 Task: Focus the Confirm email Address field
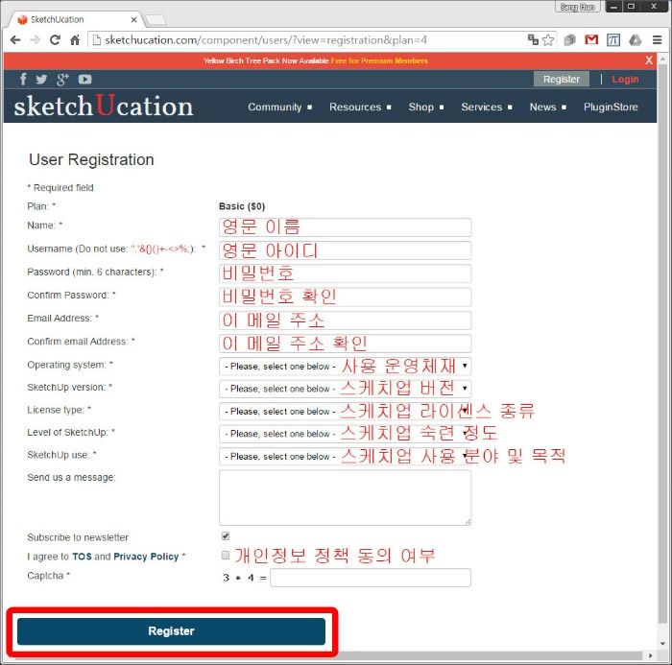tap(345, 343)
